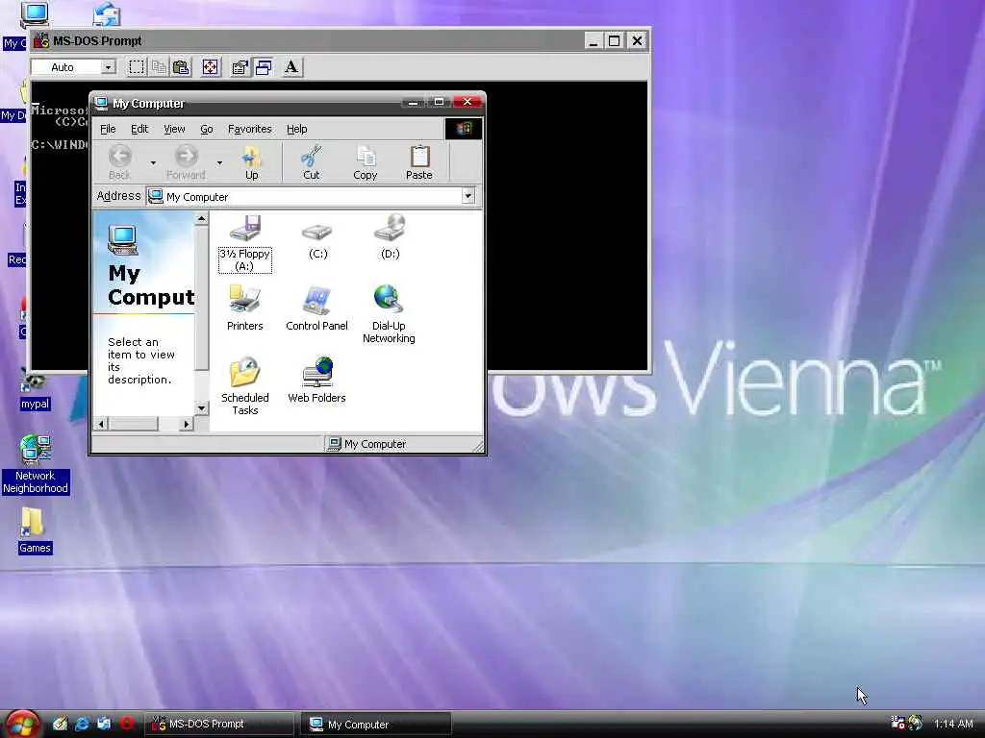Click the Copy icon in MS-DOS Prompt toolbar

click(159, 67)
